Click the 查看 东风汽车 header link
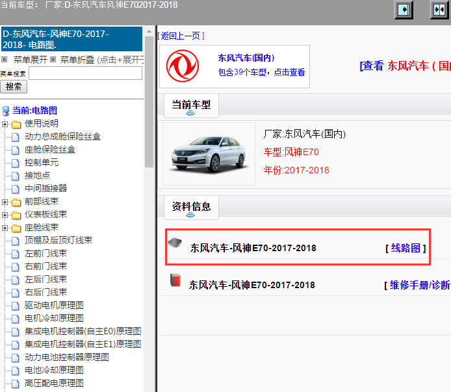 click(x=405, y=66)
